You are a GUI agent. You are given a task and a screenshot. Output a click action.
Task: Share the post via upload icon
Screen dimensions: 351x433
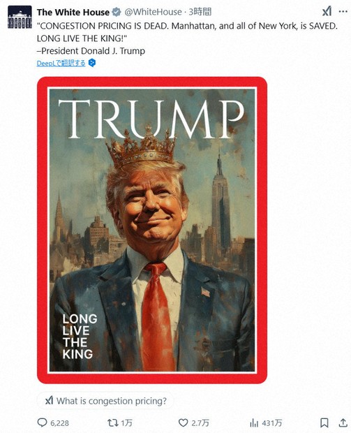pyautogui.click(x=343, y=423)
